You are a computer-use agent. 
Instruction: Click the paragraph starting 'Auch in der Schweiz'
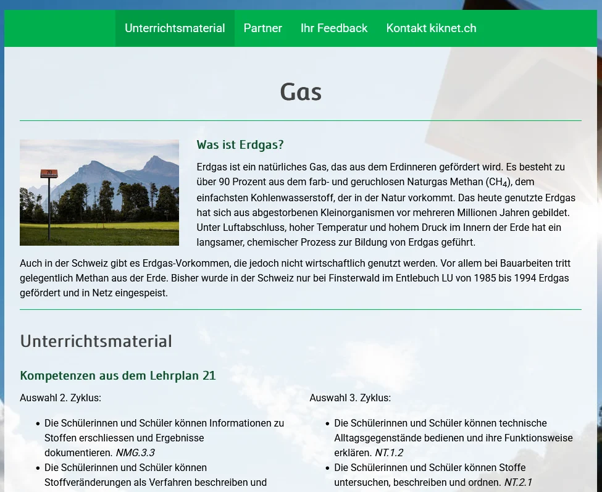(295, 278)
